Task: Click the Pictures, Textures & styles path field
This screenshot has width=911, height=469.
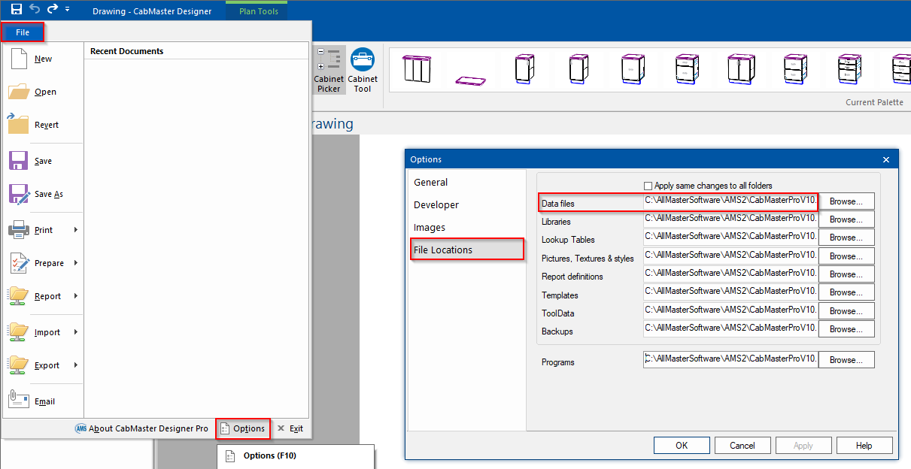Action: pyautogui.click(x=730, y=256)
